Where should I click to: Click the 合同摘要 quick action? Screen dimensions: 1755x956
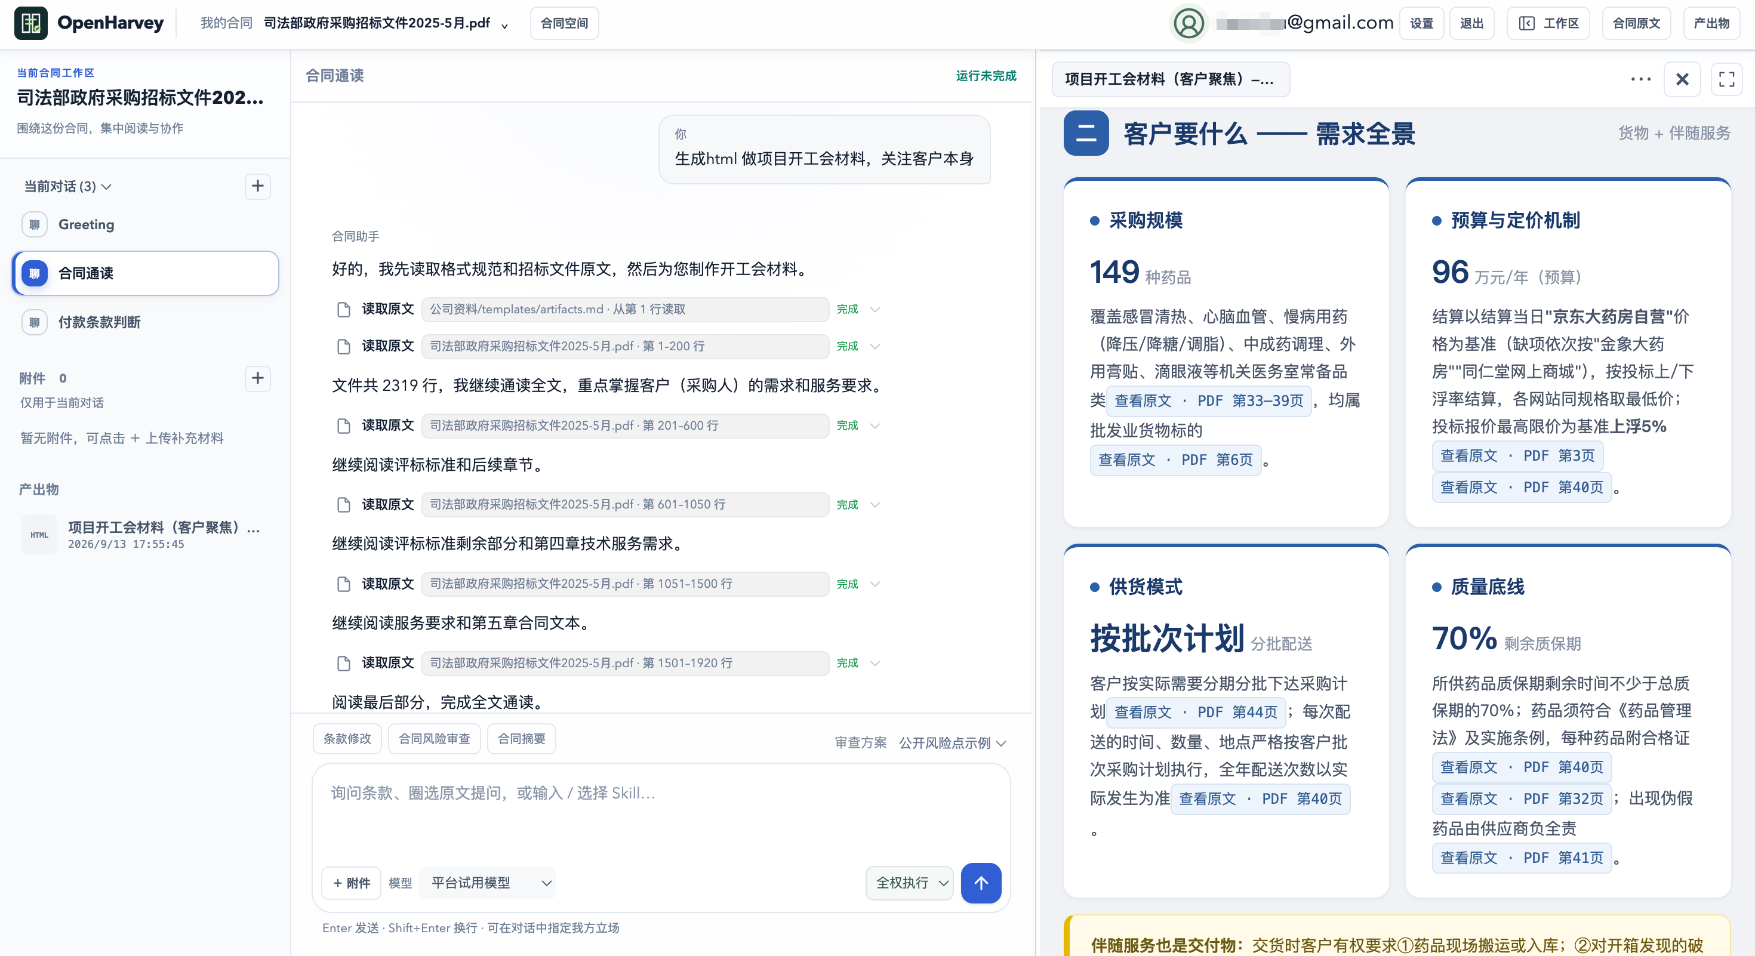[521, 739]
